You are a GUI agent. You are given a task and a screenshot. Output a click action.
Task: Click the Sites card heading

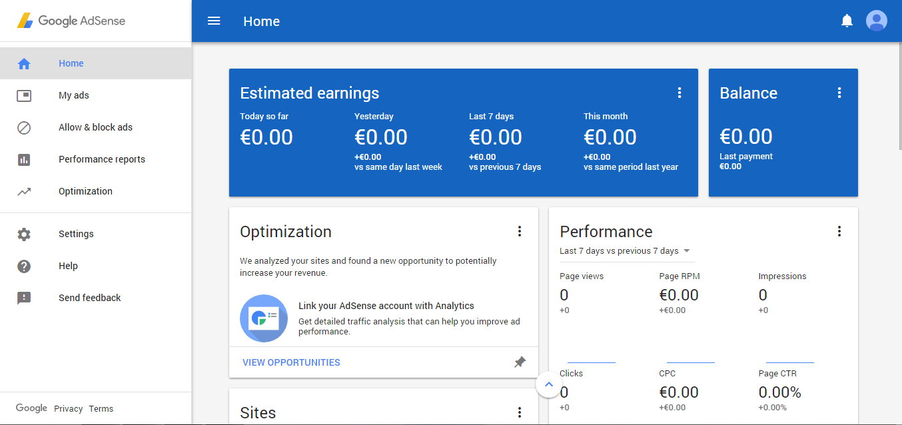click(258, 413)
